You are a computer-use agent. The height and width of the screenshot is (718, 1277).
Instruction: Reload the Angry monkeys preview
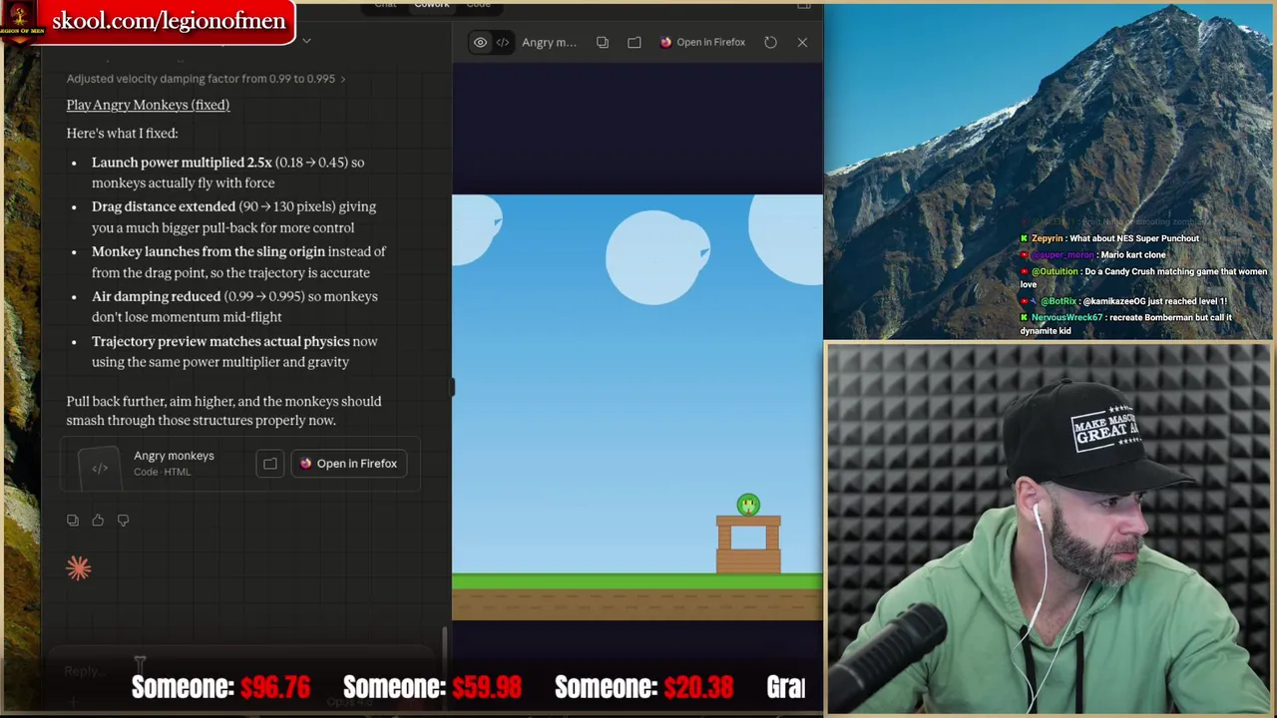pyautogui.click(x=770, y=42)
